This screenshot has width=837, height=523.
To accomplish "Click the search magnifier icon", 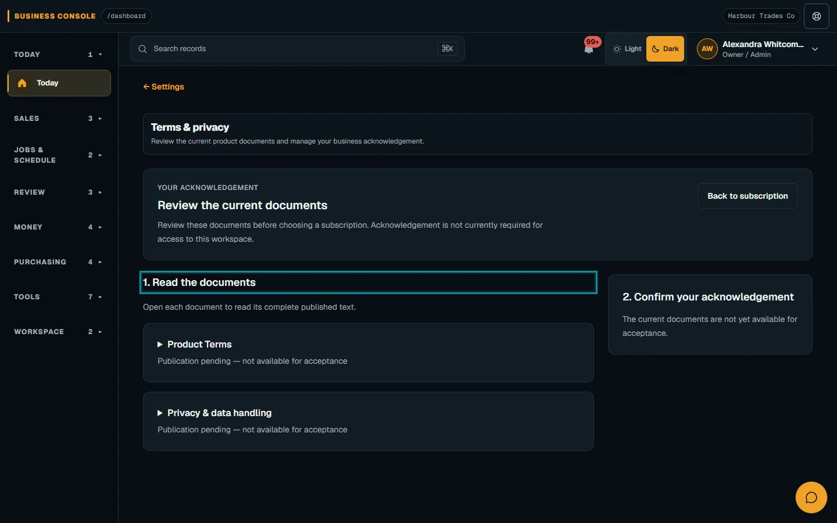I will (x=142, y=49).
